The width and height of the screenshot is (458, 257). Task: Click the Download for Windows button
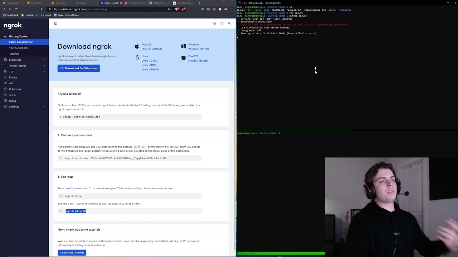point(79,68)
